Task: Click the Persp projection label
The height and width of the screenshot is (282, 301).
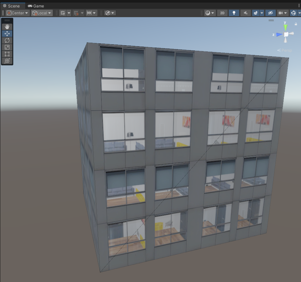Action: pos(285,50)
